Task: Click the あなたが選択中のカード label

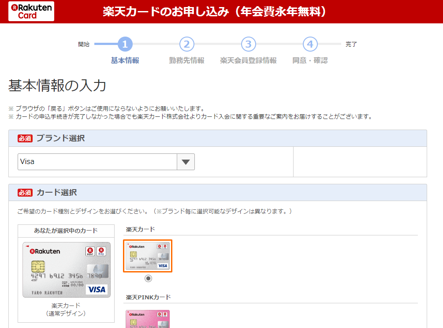Action: pyautogui.click(x=66, y=231)
